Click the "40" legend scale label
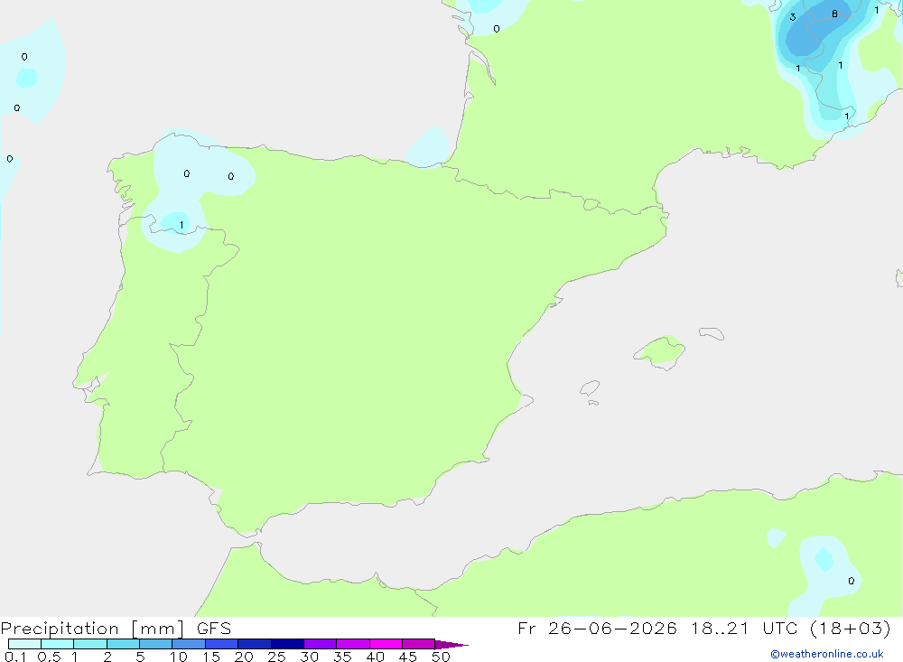903x662 pixels. coord(375,657)
